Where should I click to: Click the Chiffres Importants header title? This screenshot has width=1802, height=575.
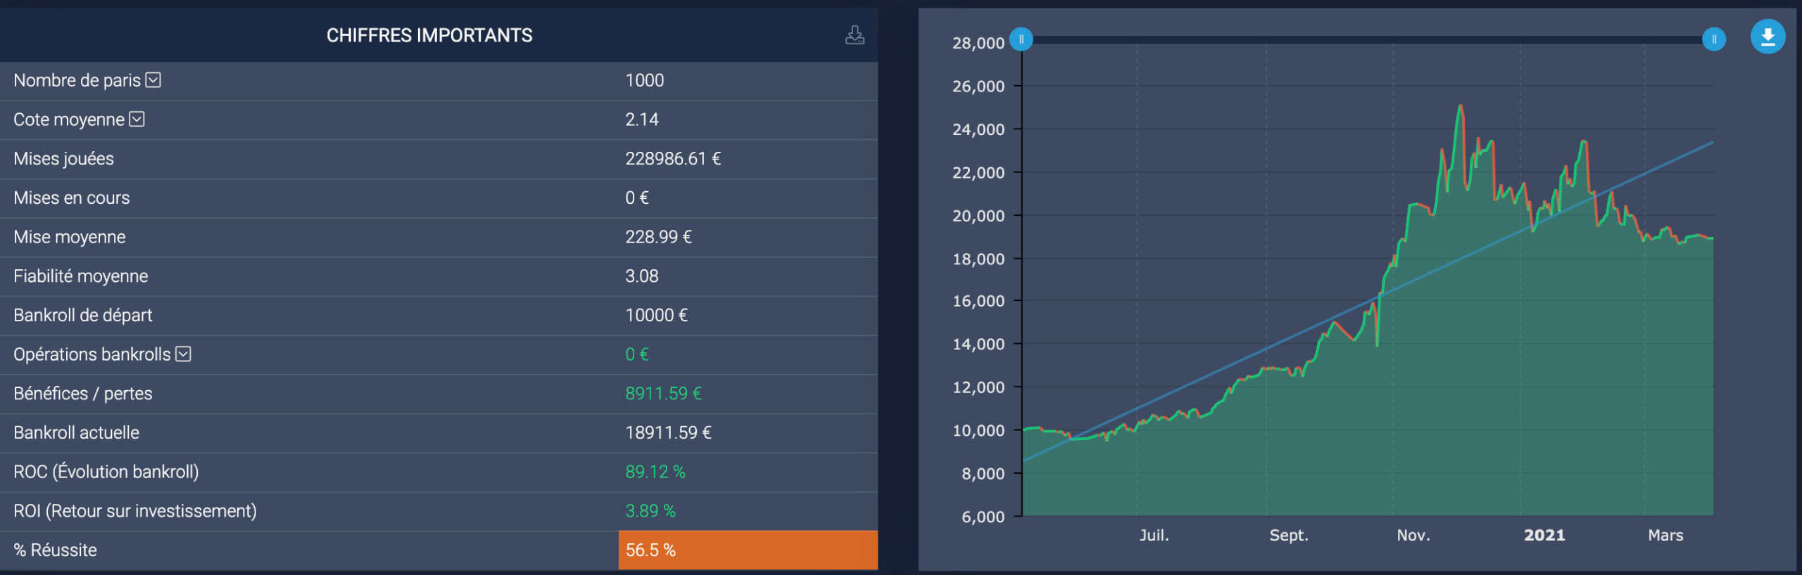click(x=429, y=35)
